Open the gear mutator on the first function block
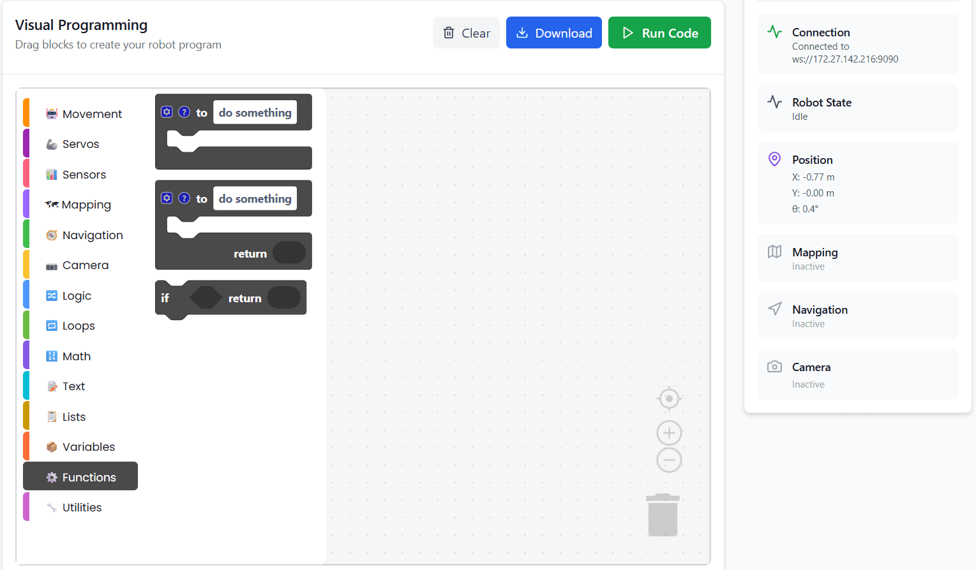Viewport: 976px width, 570px height. pos(167,112)
